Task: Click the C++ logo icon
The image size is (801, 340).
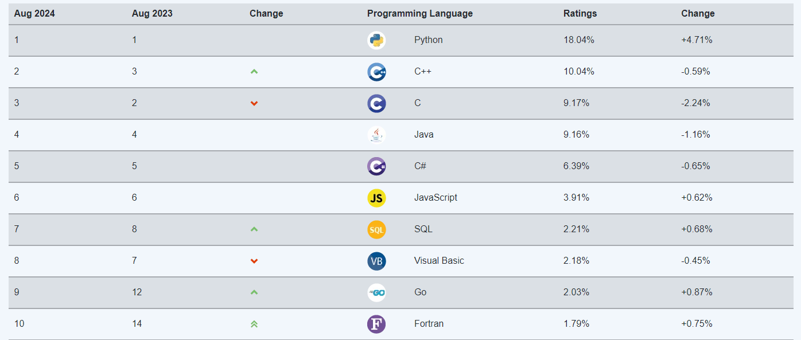Action: 376,72
